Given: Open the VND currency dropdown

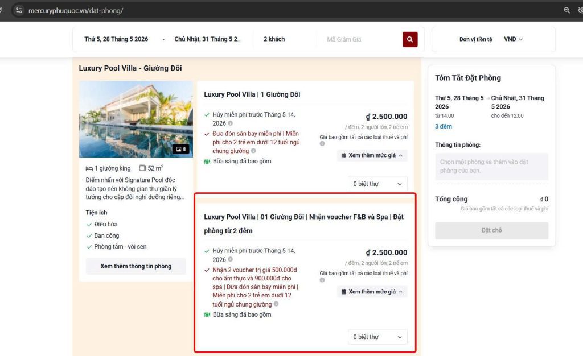Looking at the screenshot, I should pyautogui.click(x=513, y=39).
